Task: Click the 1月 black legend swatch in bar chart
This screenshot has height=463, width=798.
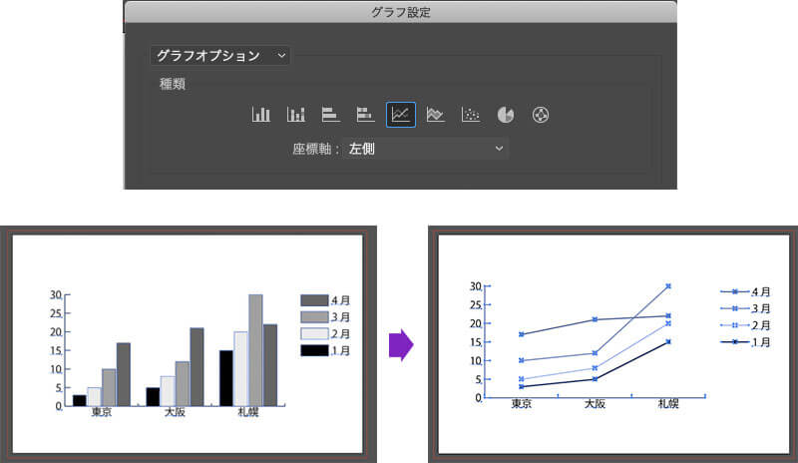Action: (314, 350)
